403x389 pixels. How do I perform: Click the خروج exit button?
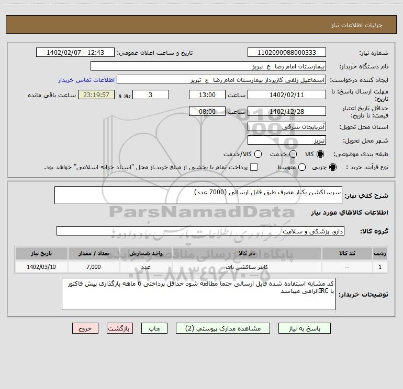85,328
